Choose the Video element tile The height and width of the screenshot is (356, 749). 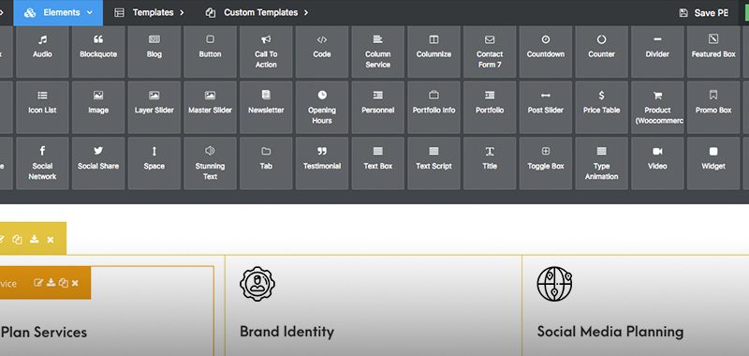[x=657, y=163]
